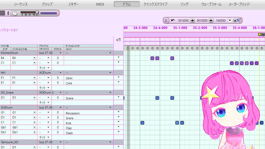Click the purple color bar beside the velocity slider

click(49, 13)
